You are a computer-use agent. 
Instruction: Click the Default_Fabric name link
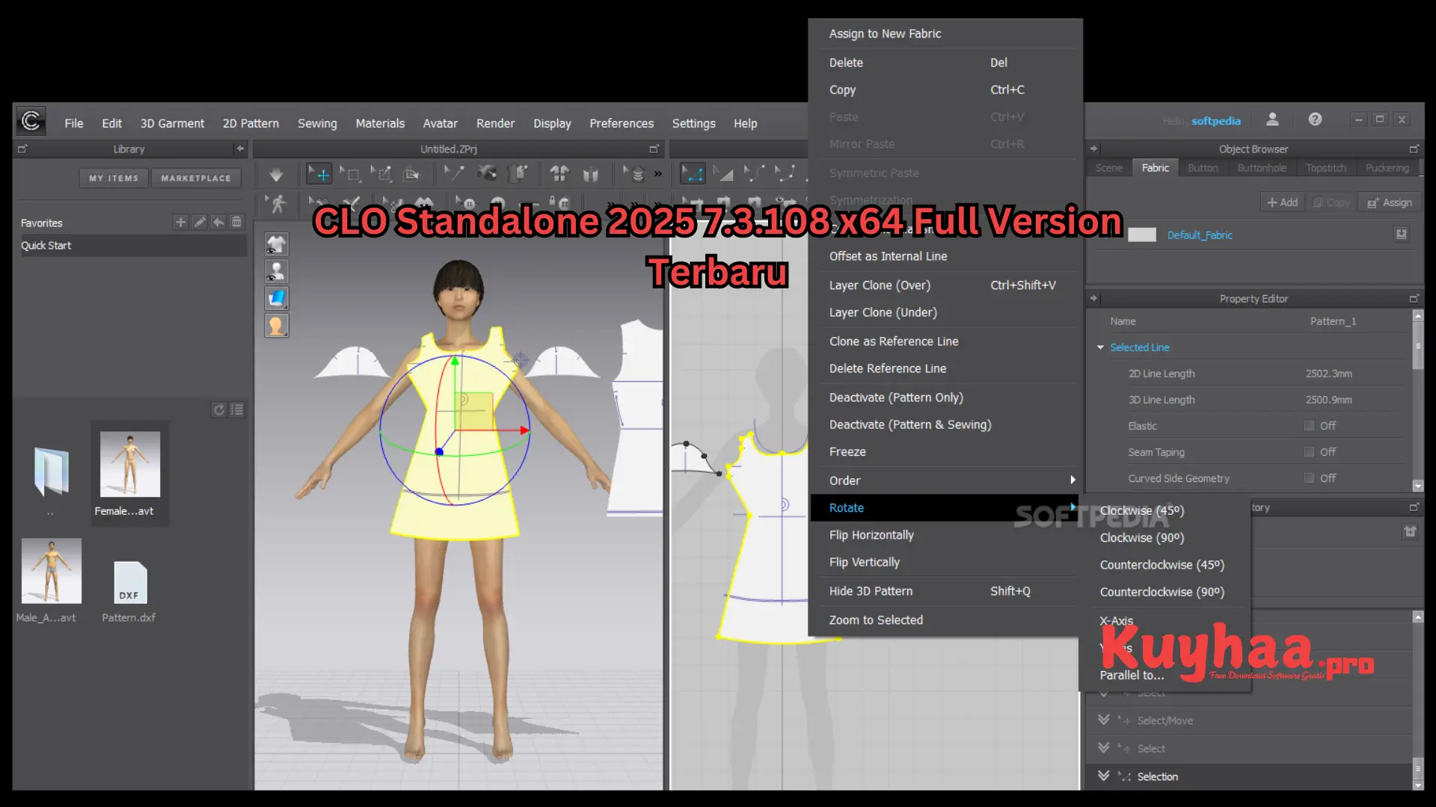[x=1200, y=235]
